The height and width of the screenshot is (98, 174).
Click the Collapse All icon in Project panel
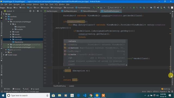pyautogui.click(x=34, y=11)
